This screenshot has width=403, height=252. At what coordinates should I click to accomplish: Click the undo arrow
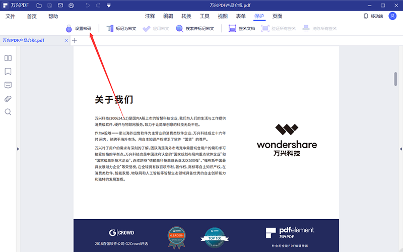click(x=87, y=6)
